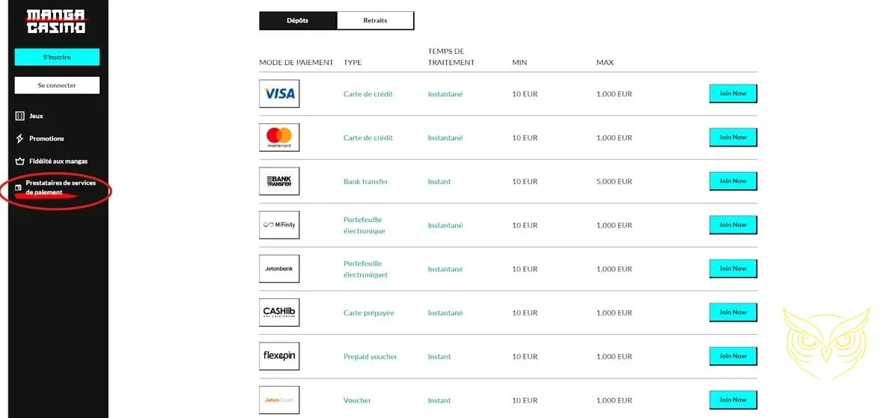This screenshot has width=896, height=418.
Task: Click the flexepin payment logo
Action: coord(279,356)
